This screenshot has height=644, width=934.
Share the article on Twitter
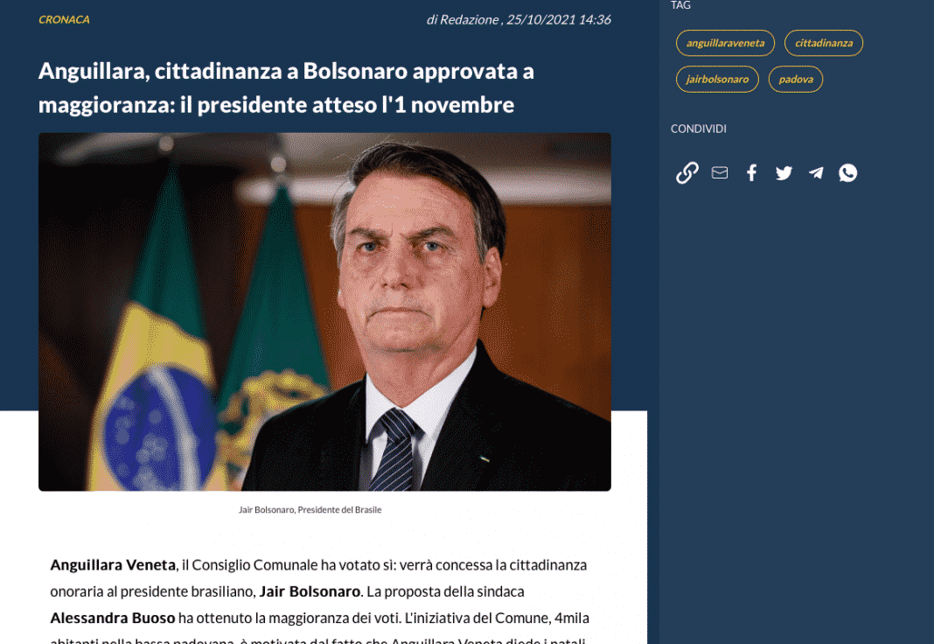(784, 172)
